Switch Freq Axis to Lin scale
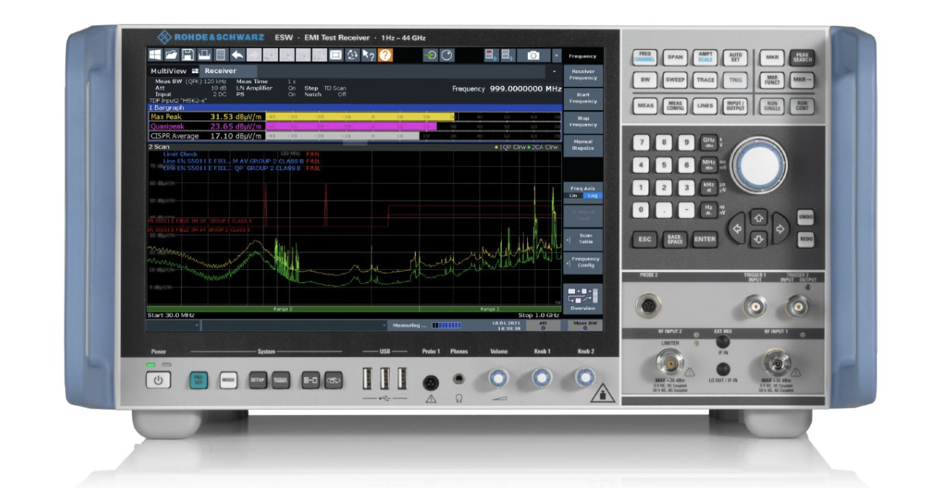 point(574,195)
